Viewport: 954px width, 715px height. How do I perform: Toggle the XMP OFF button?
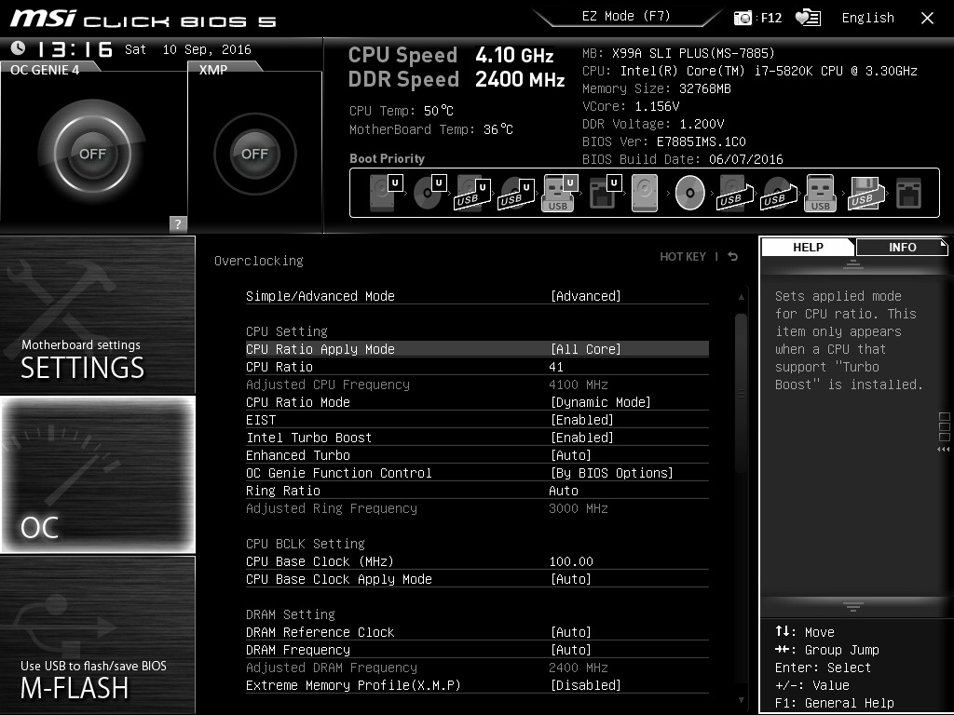click(255, 154)
